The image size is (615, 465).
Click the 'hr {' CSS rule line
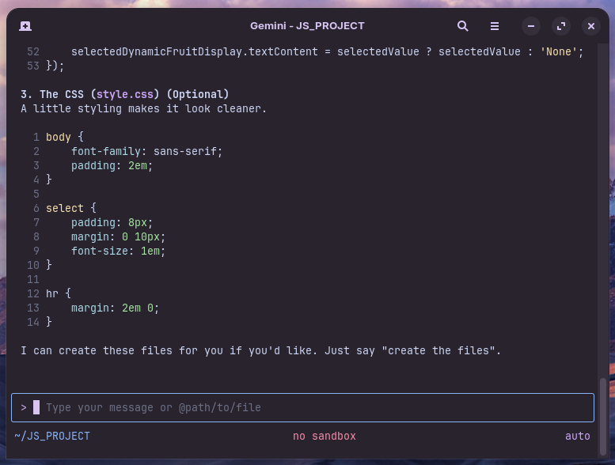(x=58, y=294)
